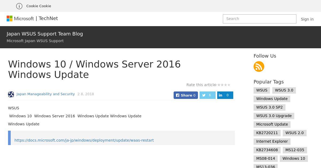Select the WSUS 2.0 tag
This screenshot has height=168, width=321.
pos(295,133)
